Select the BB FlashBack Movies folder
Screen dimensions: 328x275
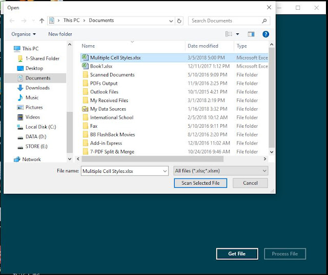pyautogui.click(x=113, y=134)
